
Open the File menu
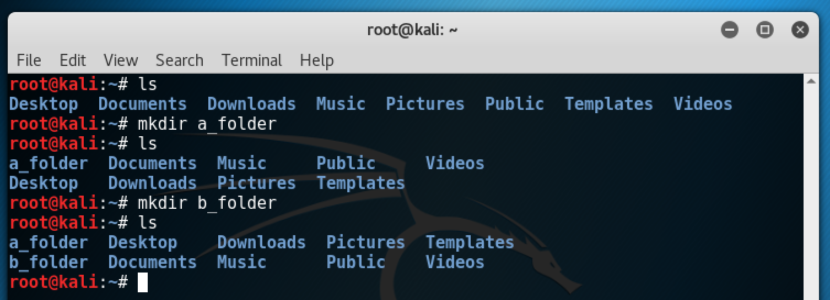point(29,60)
